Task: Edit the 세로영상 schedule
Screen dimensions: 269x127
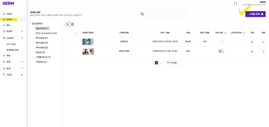Action: tap(264, 42)
